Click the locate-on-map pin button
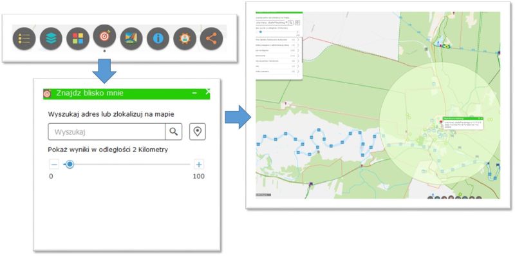Viewport: 515px width, 256px height. [x=198, y=132]
